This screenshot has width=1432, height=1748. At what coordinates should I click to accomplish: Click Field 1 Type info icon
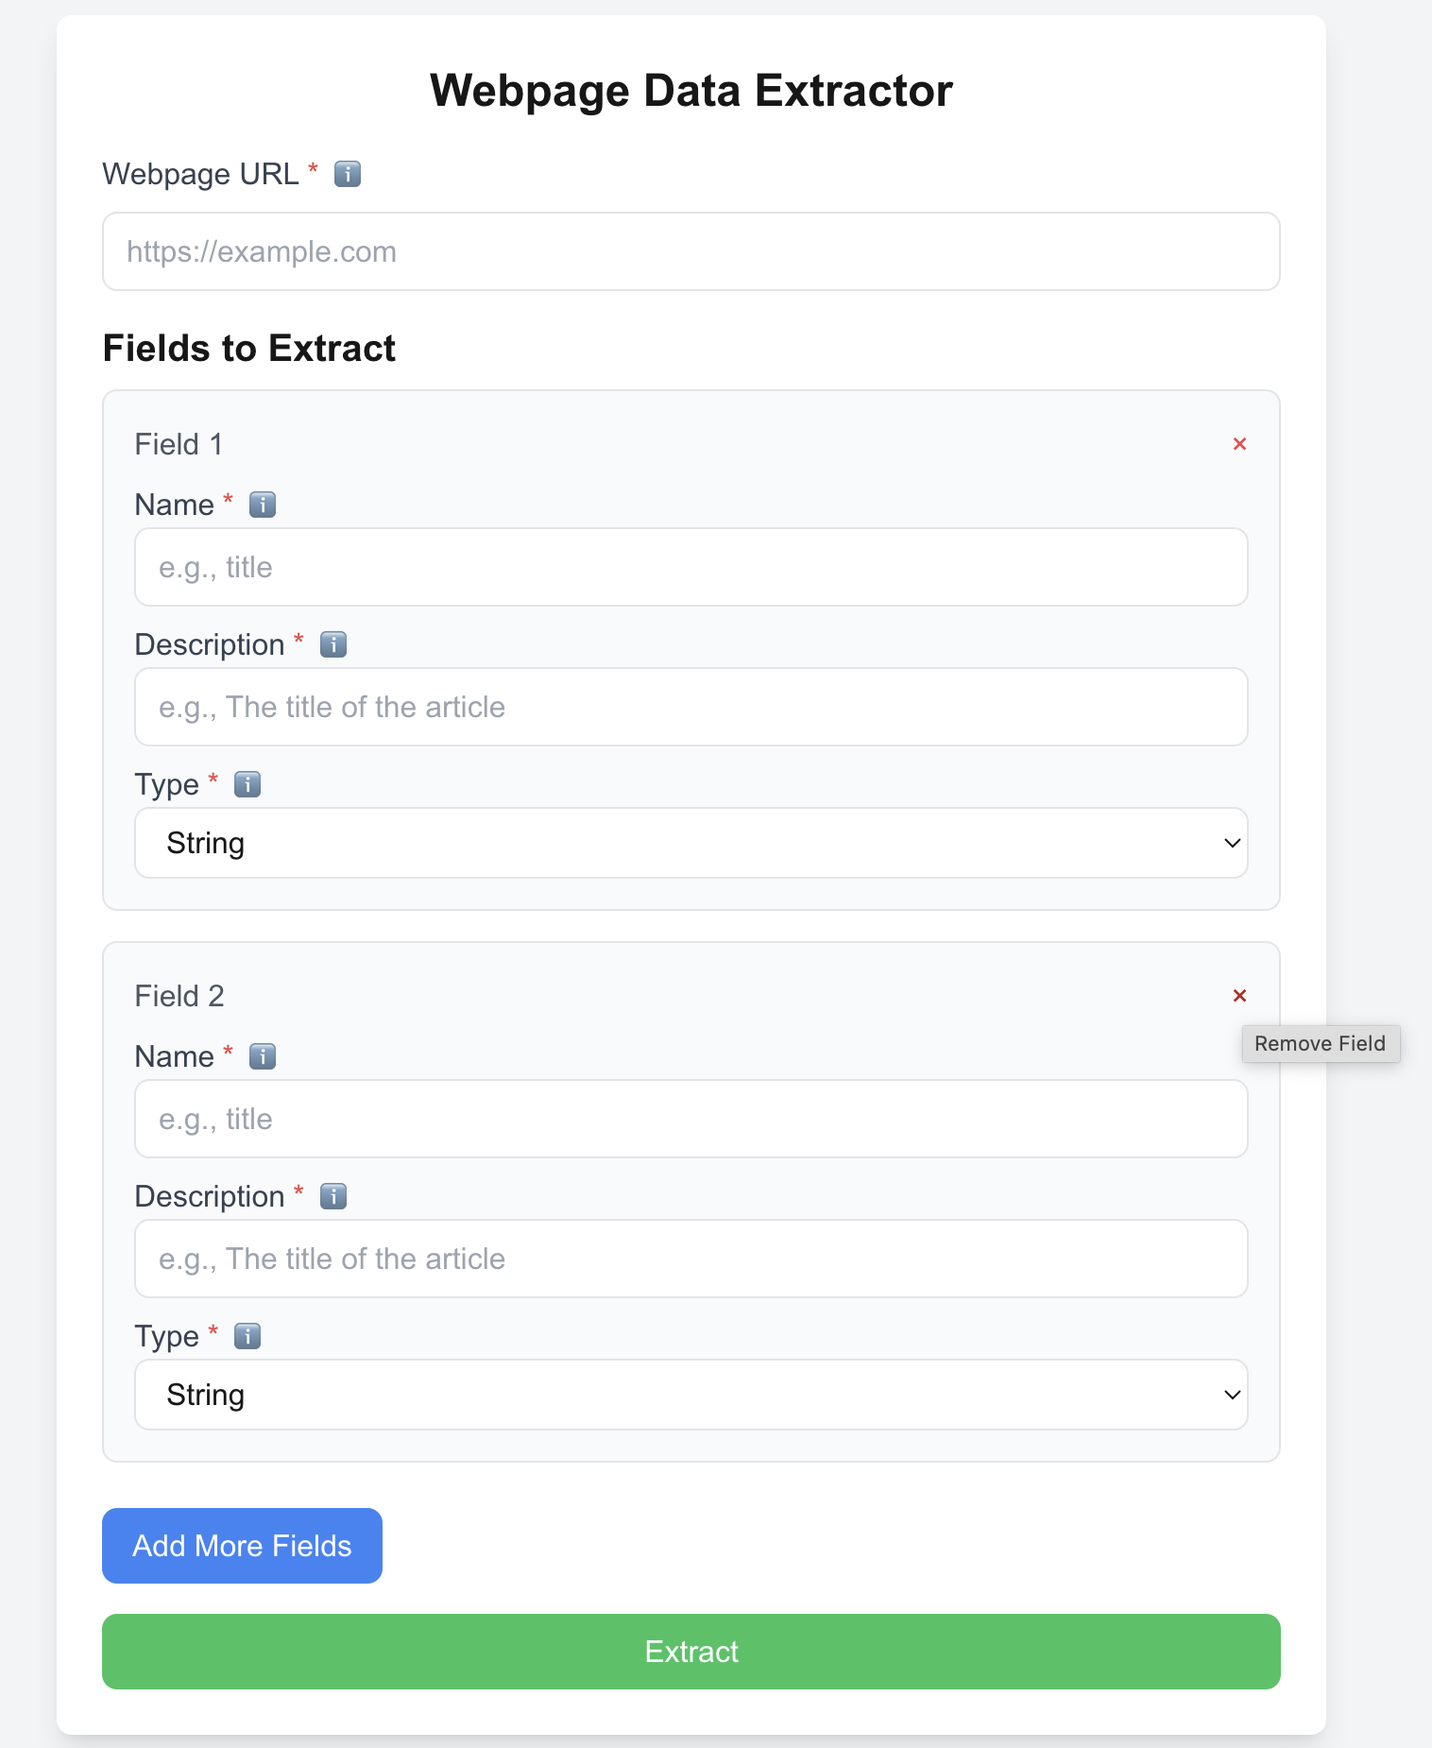(247, 785)
